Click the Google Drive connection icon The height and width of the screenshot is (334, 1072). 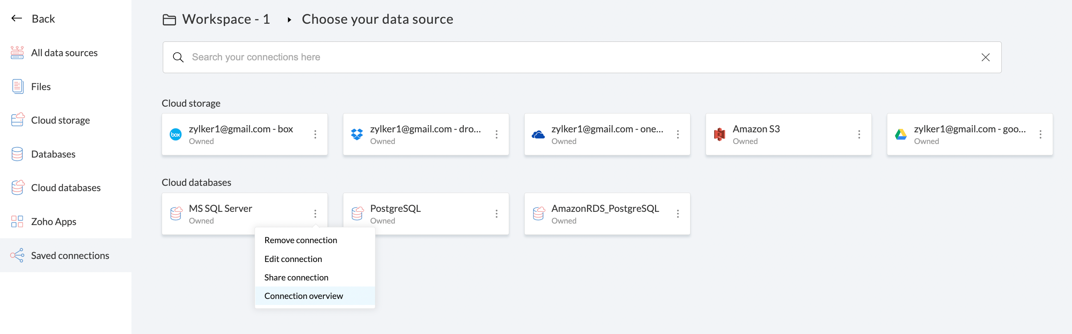click(x=901, y=134)
